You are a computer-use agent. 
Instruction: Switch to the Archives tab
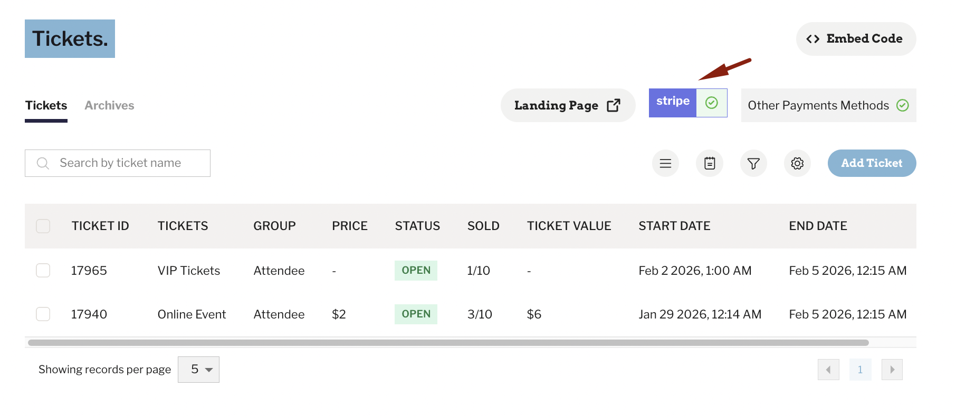(x=109, y=105)
